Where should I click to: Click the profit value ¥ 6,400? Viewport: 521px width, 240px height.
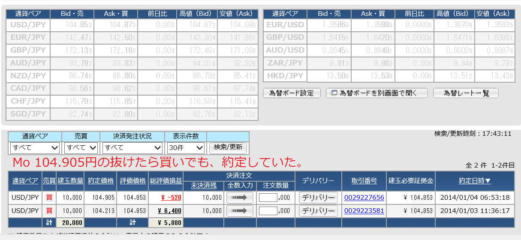coord(170,211)
